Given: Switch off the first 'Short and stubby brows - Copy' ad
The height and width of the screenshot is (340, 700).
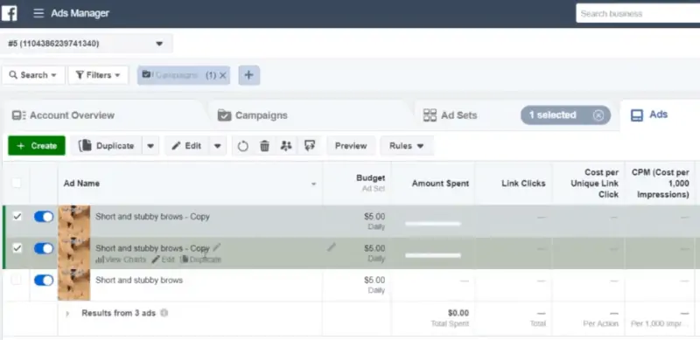Looking at the screenshot, I should [x=44, y=217].
